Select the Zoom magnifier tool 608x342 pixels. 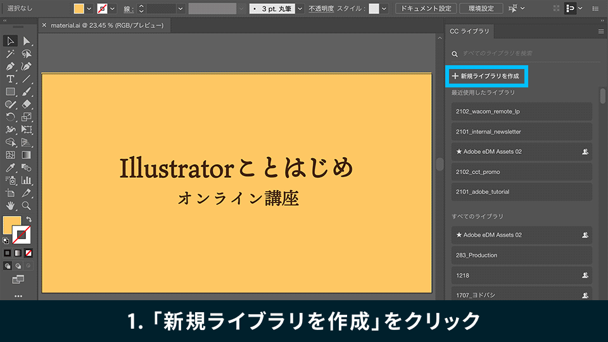[x=27, y=206]
